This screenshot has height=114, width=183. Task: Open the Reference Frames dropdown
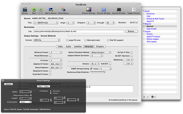[x=56, y=52]
